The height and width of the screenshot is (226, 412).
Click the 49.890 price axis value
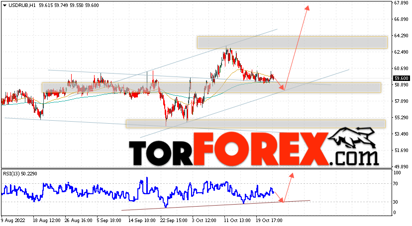(x=401, y=166)
